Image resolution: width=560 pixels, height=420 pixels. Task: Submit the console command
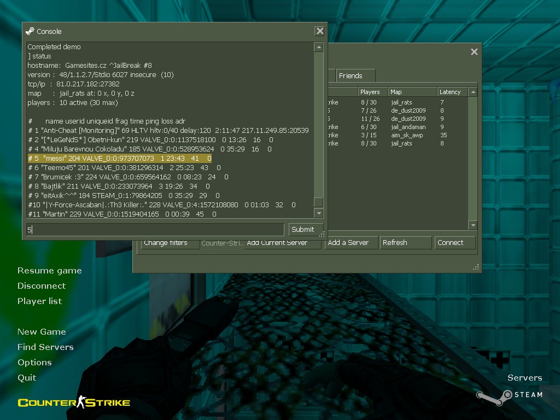(306, 230)
